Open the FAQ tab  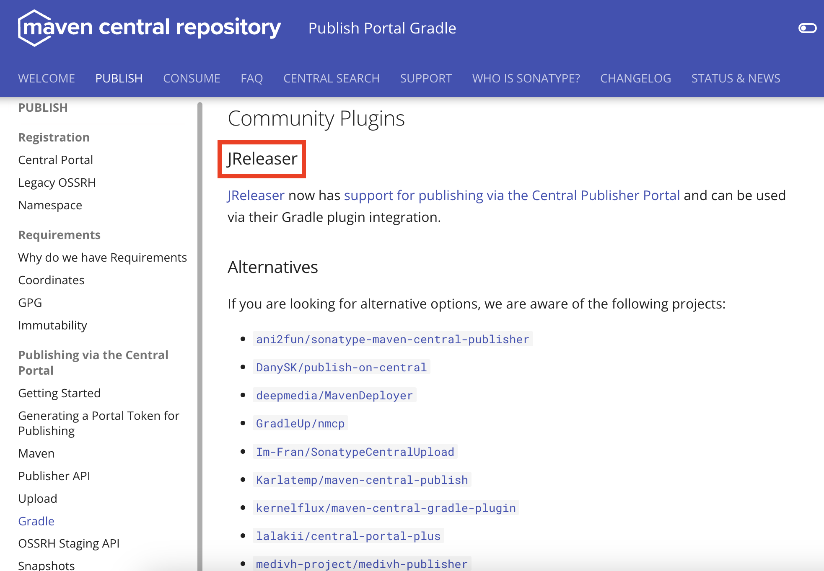252,78
